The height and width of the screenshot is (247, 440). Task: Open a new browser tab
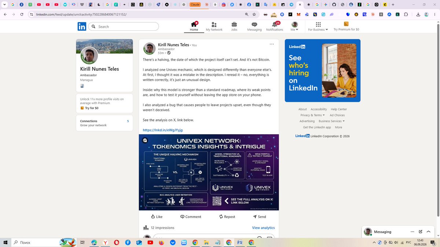click(393, 5)
